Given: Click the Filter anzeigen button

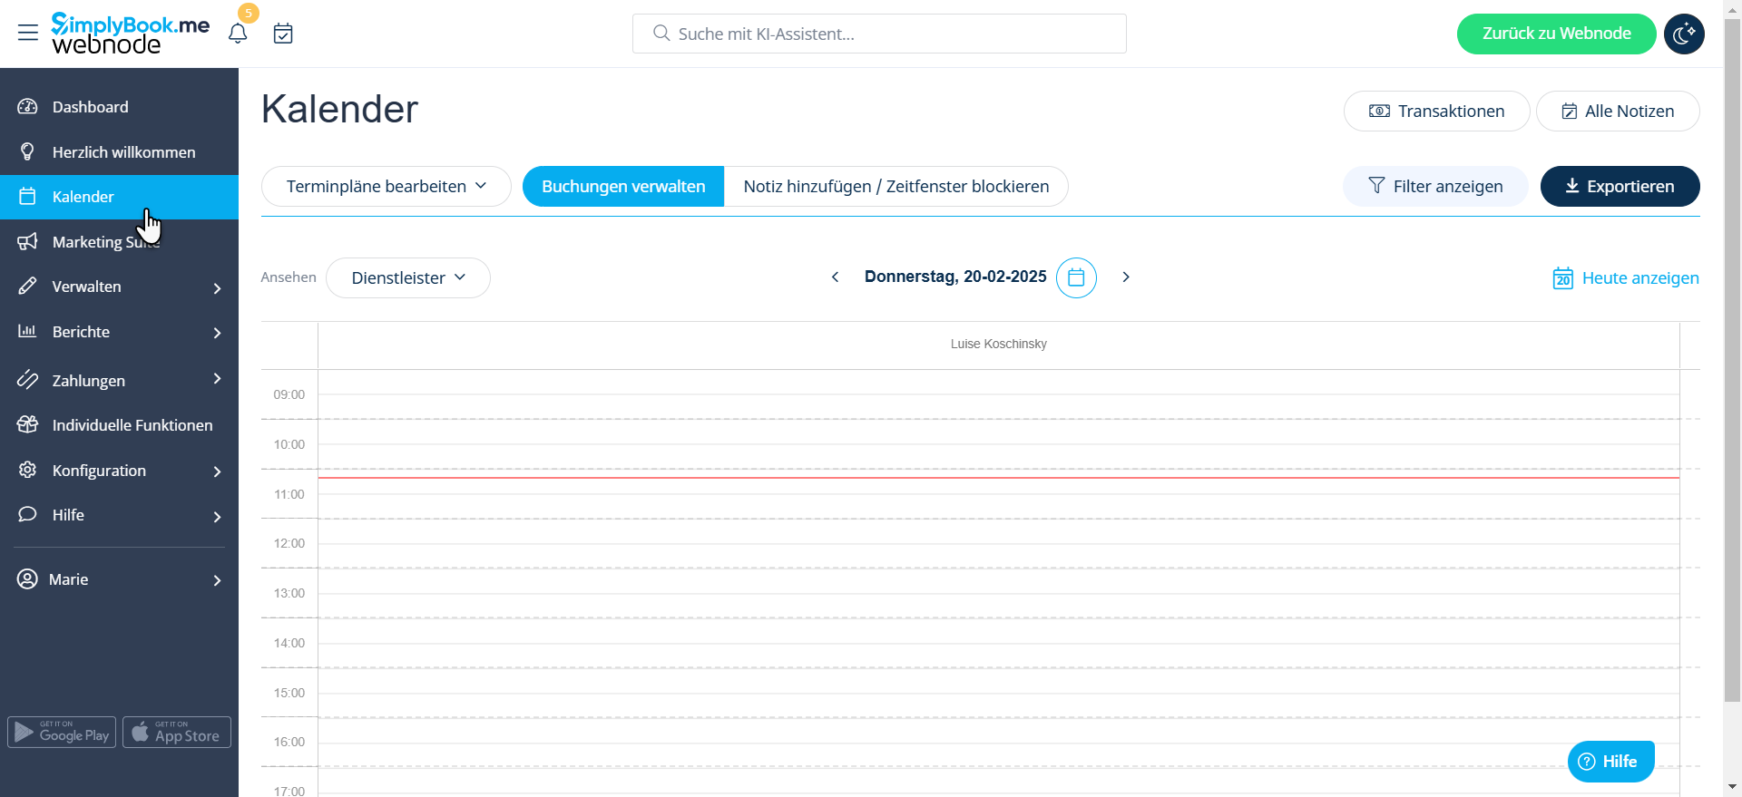Looking at the screenshot, I should point(1435,187).
